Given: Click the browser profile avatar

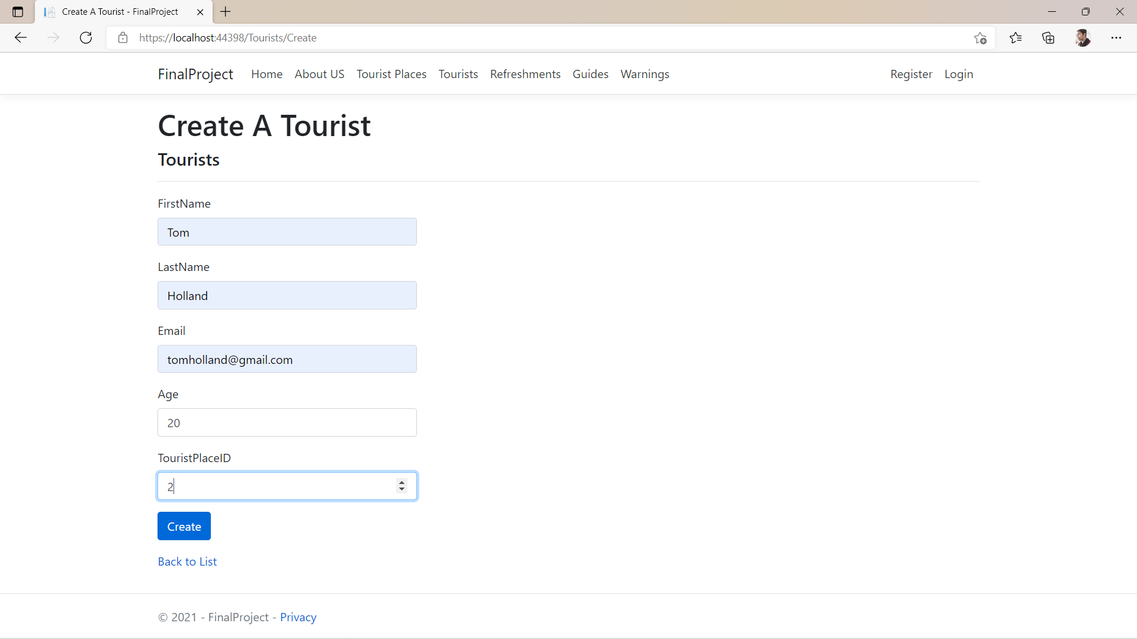Looking at the screenshot, I should [1083, 37].
